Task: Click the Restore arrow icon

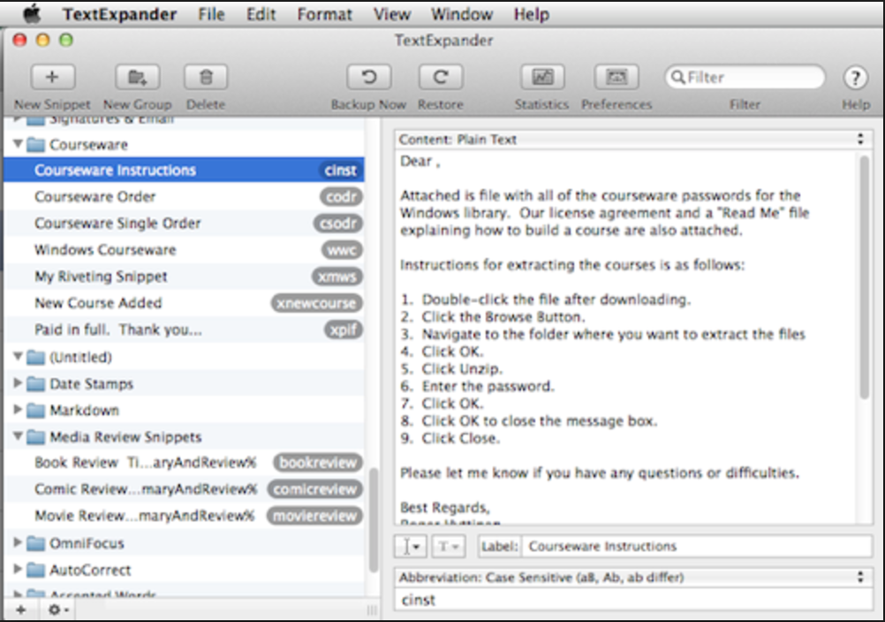Action: click(440, 78)
